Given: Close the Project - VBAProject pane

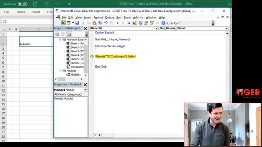Looking at the screenshot, I should [x=85, y=29].
